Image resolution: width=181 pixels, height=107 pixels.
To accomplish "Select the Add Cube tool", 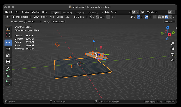I will pyautogui.click(x=8, y=83).
